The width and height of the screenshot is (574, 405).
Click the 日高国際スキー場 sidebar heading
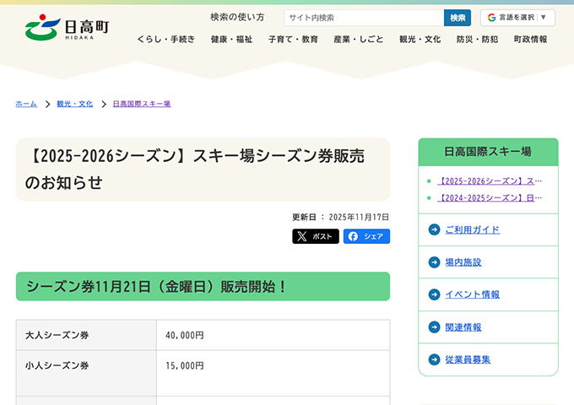[x=488, y=152]
